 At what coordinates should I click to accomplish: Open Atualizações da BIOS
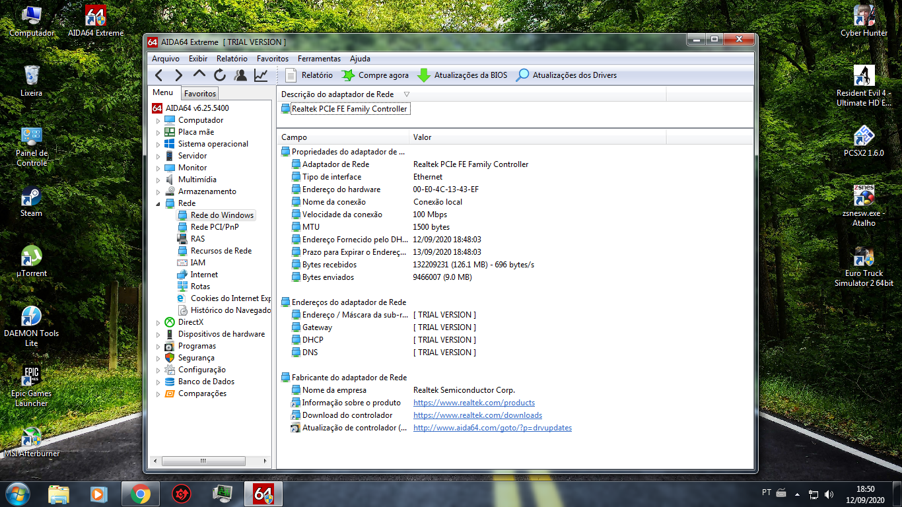point(462,75)
